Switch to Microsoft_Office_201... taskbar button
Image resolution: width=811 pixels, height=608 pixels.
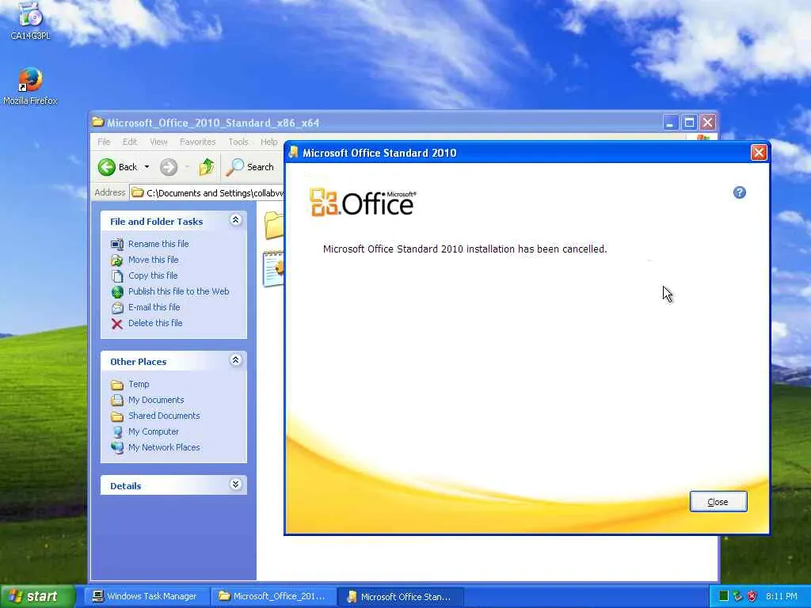pos(274,597)
